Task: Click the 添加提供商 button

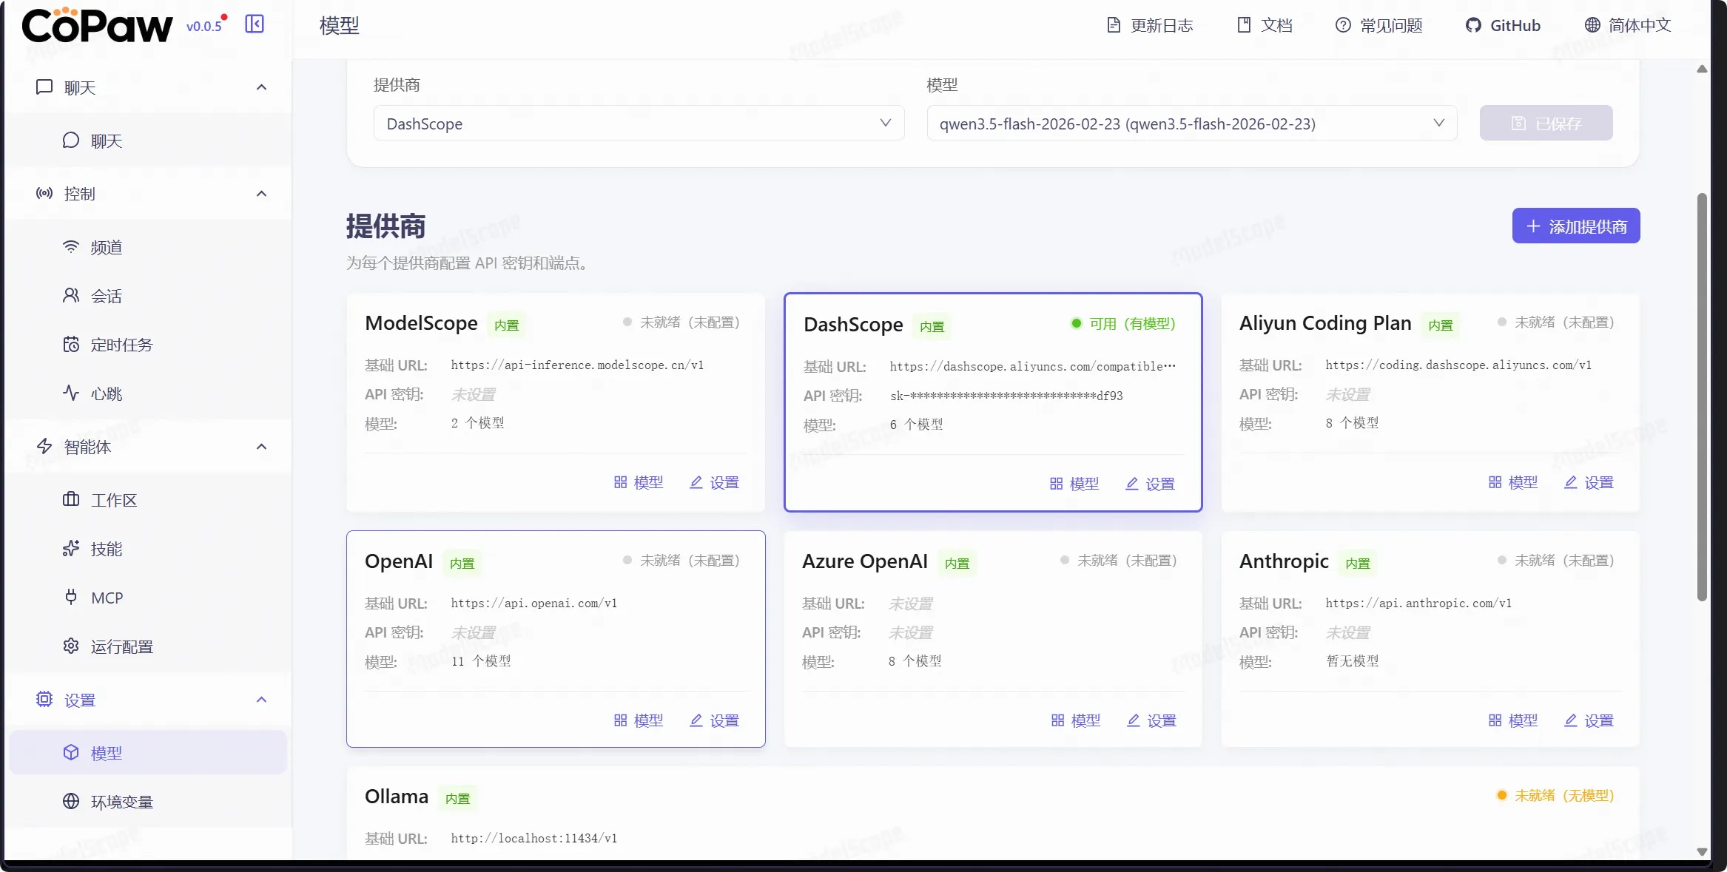Action: click(x=1576, y=226)
